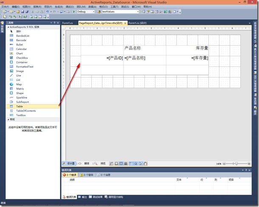Toggle the grid mode button left of the hand tool
The height and width of the screenshot is (207, 259).
pyautogui.click(x=135, y=163)
